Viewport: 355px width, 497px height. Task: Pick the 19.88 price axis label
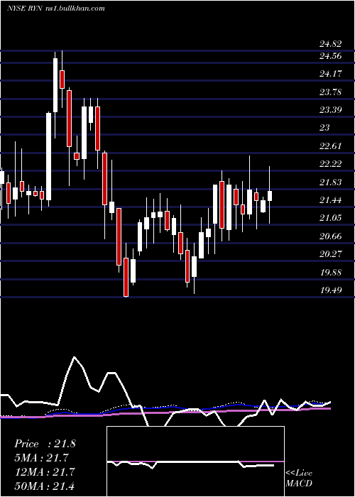click(330, 272)
